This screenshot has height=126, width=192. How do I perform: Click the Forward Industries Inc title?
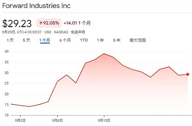36,6
